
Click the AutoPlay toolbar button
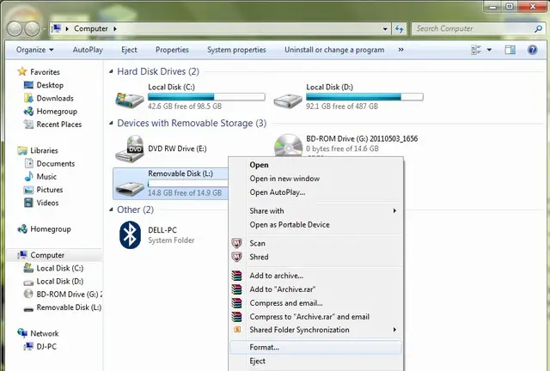click(x=88, y=50)
